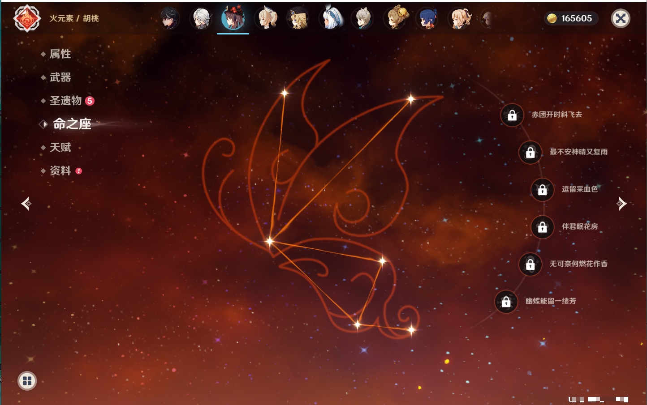Switch to the 天赋 section
This screenshot has height=405, width=647.
[x=60, y=147]
